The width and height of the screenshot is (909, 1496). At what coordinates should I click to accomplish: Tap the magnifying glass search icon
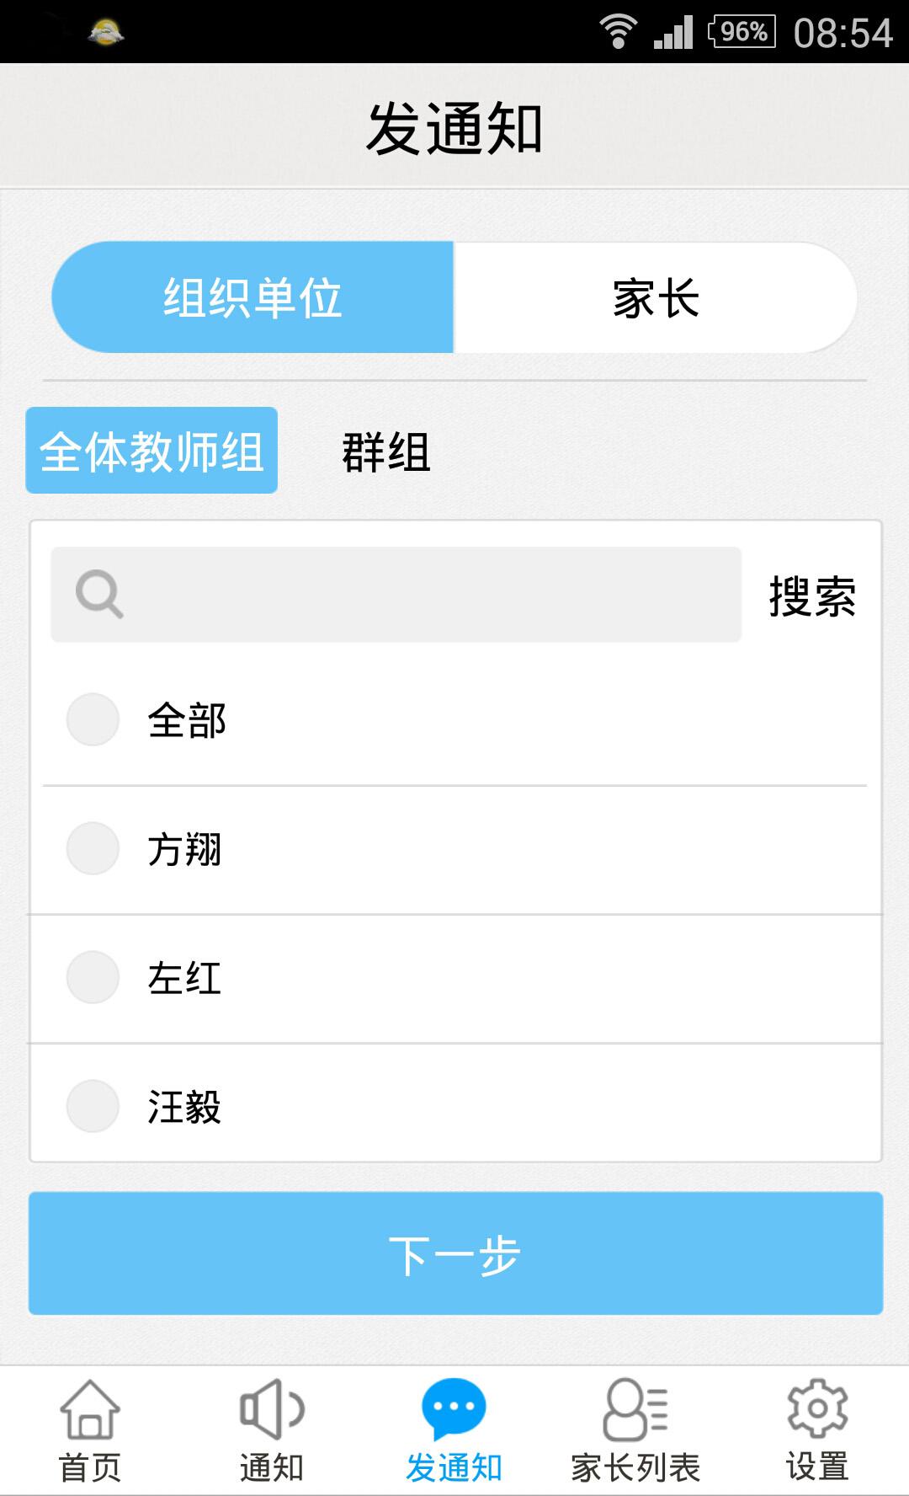click(99, 595)
